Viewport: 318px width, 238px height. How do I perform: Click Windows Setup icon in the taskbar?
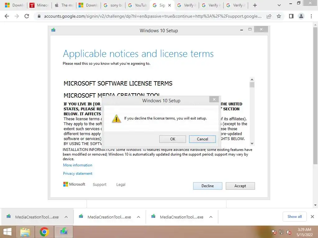[63, 232]
